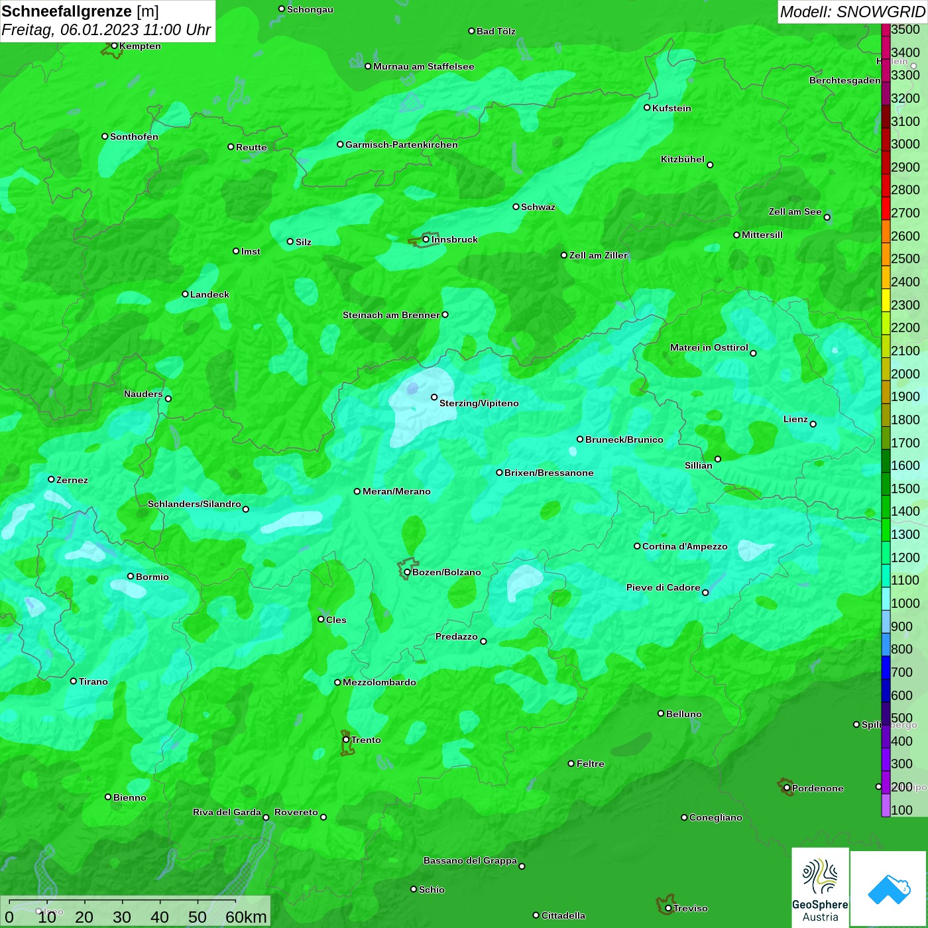Click the Reutte label
This screenshot has width=928, height=928.
pos(251,147)
